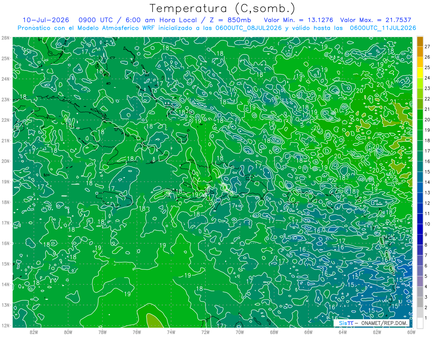
Task: Click the "21N" latitude axis label
Action: click(x=5, y=141)
